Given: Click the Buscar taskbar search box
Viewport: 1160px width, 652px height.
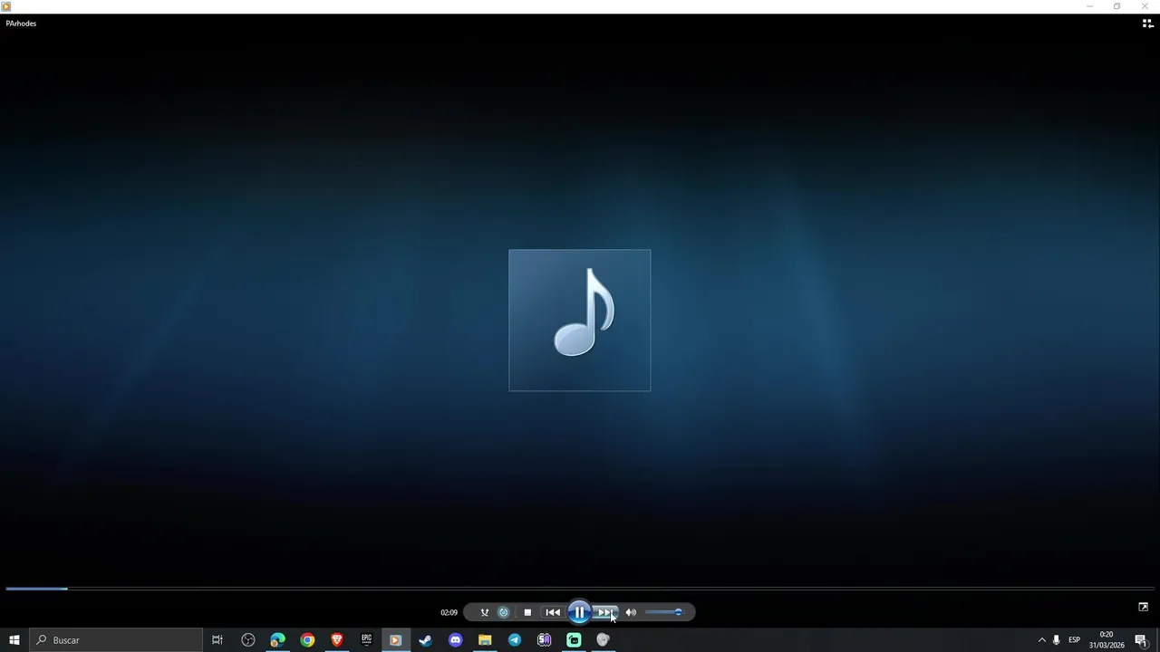Looking at the screenshot, I should coord(116,640).
